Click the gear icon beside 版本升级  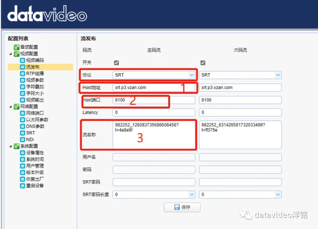coord(22,172)
